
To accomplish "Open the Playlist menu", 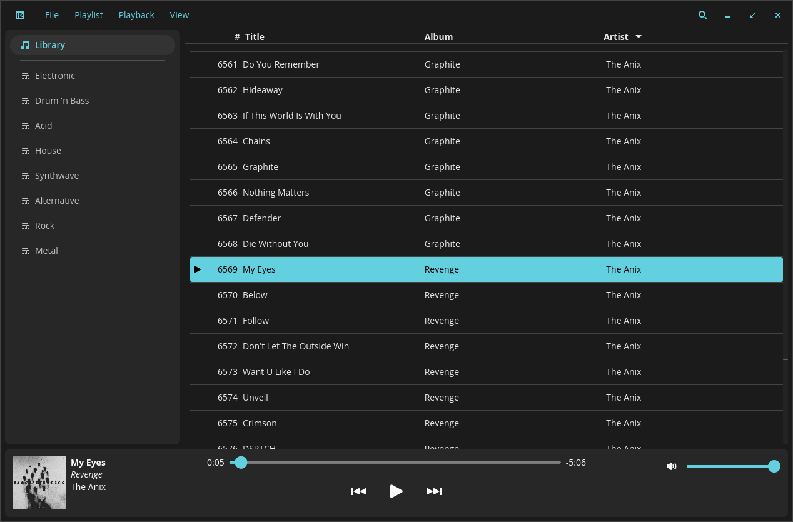I will (x=89, y=15).
